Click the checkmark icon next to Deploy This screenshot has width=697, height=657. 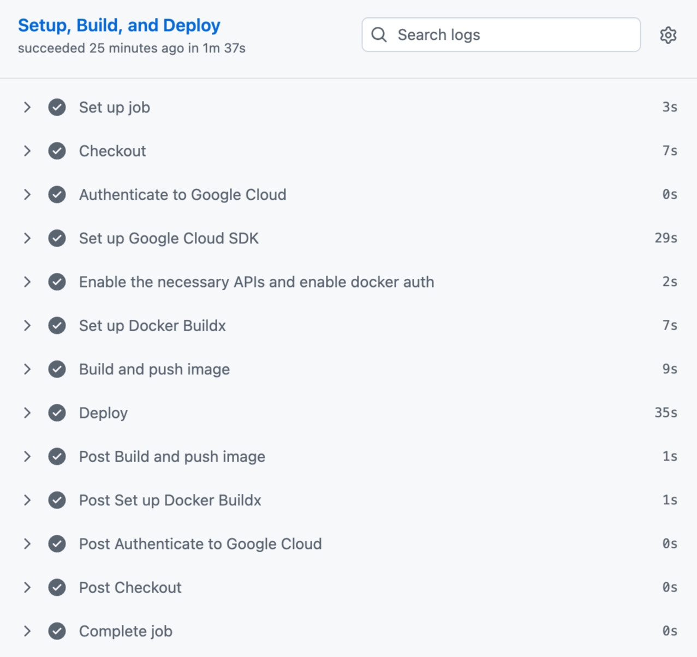pos(57,413)
